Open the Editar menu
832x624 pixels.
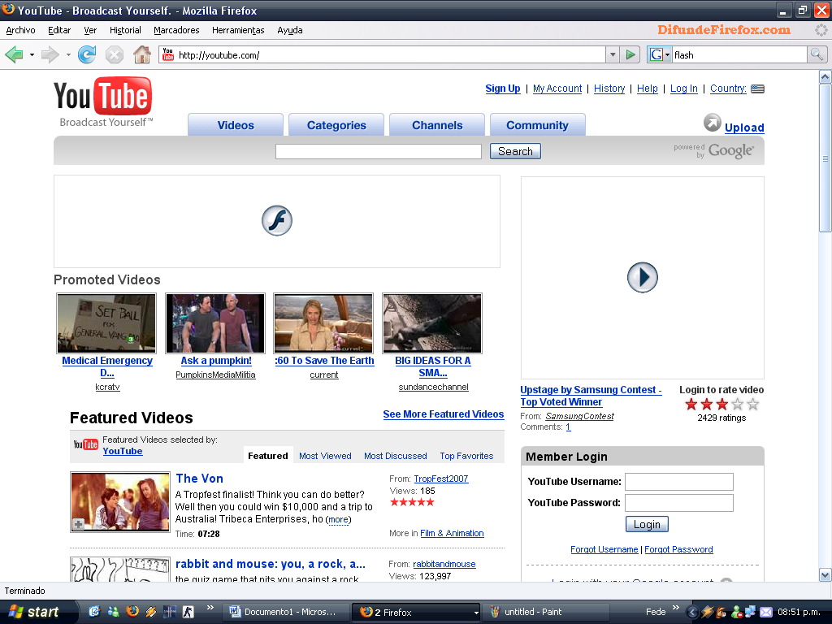click(59, 30)
